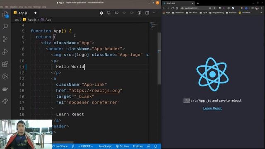Click the Open Previous Revision arrow icon

click(x=116, y=13)
